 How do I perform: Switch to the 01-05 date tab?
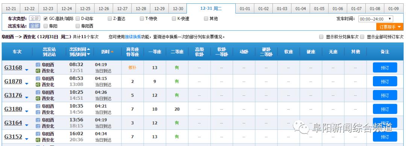(x=319, y=9)
